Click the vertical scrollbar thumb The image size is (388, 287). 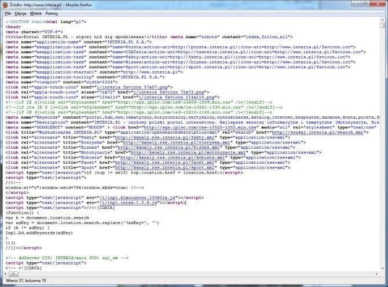pos(383,25)
